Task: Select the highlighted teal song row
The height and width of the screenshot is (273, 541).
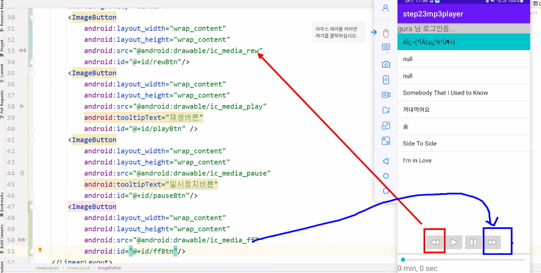Action: 463,42
